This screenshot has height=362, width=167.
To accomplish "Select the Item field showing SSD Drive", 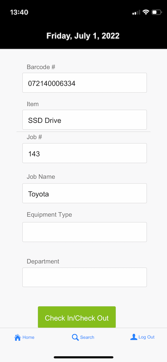I will pos(85,120).
